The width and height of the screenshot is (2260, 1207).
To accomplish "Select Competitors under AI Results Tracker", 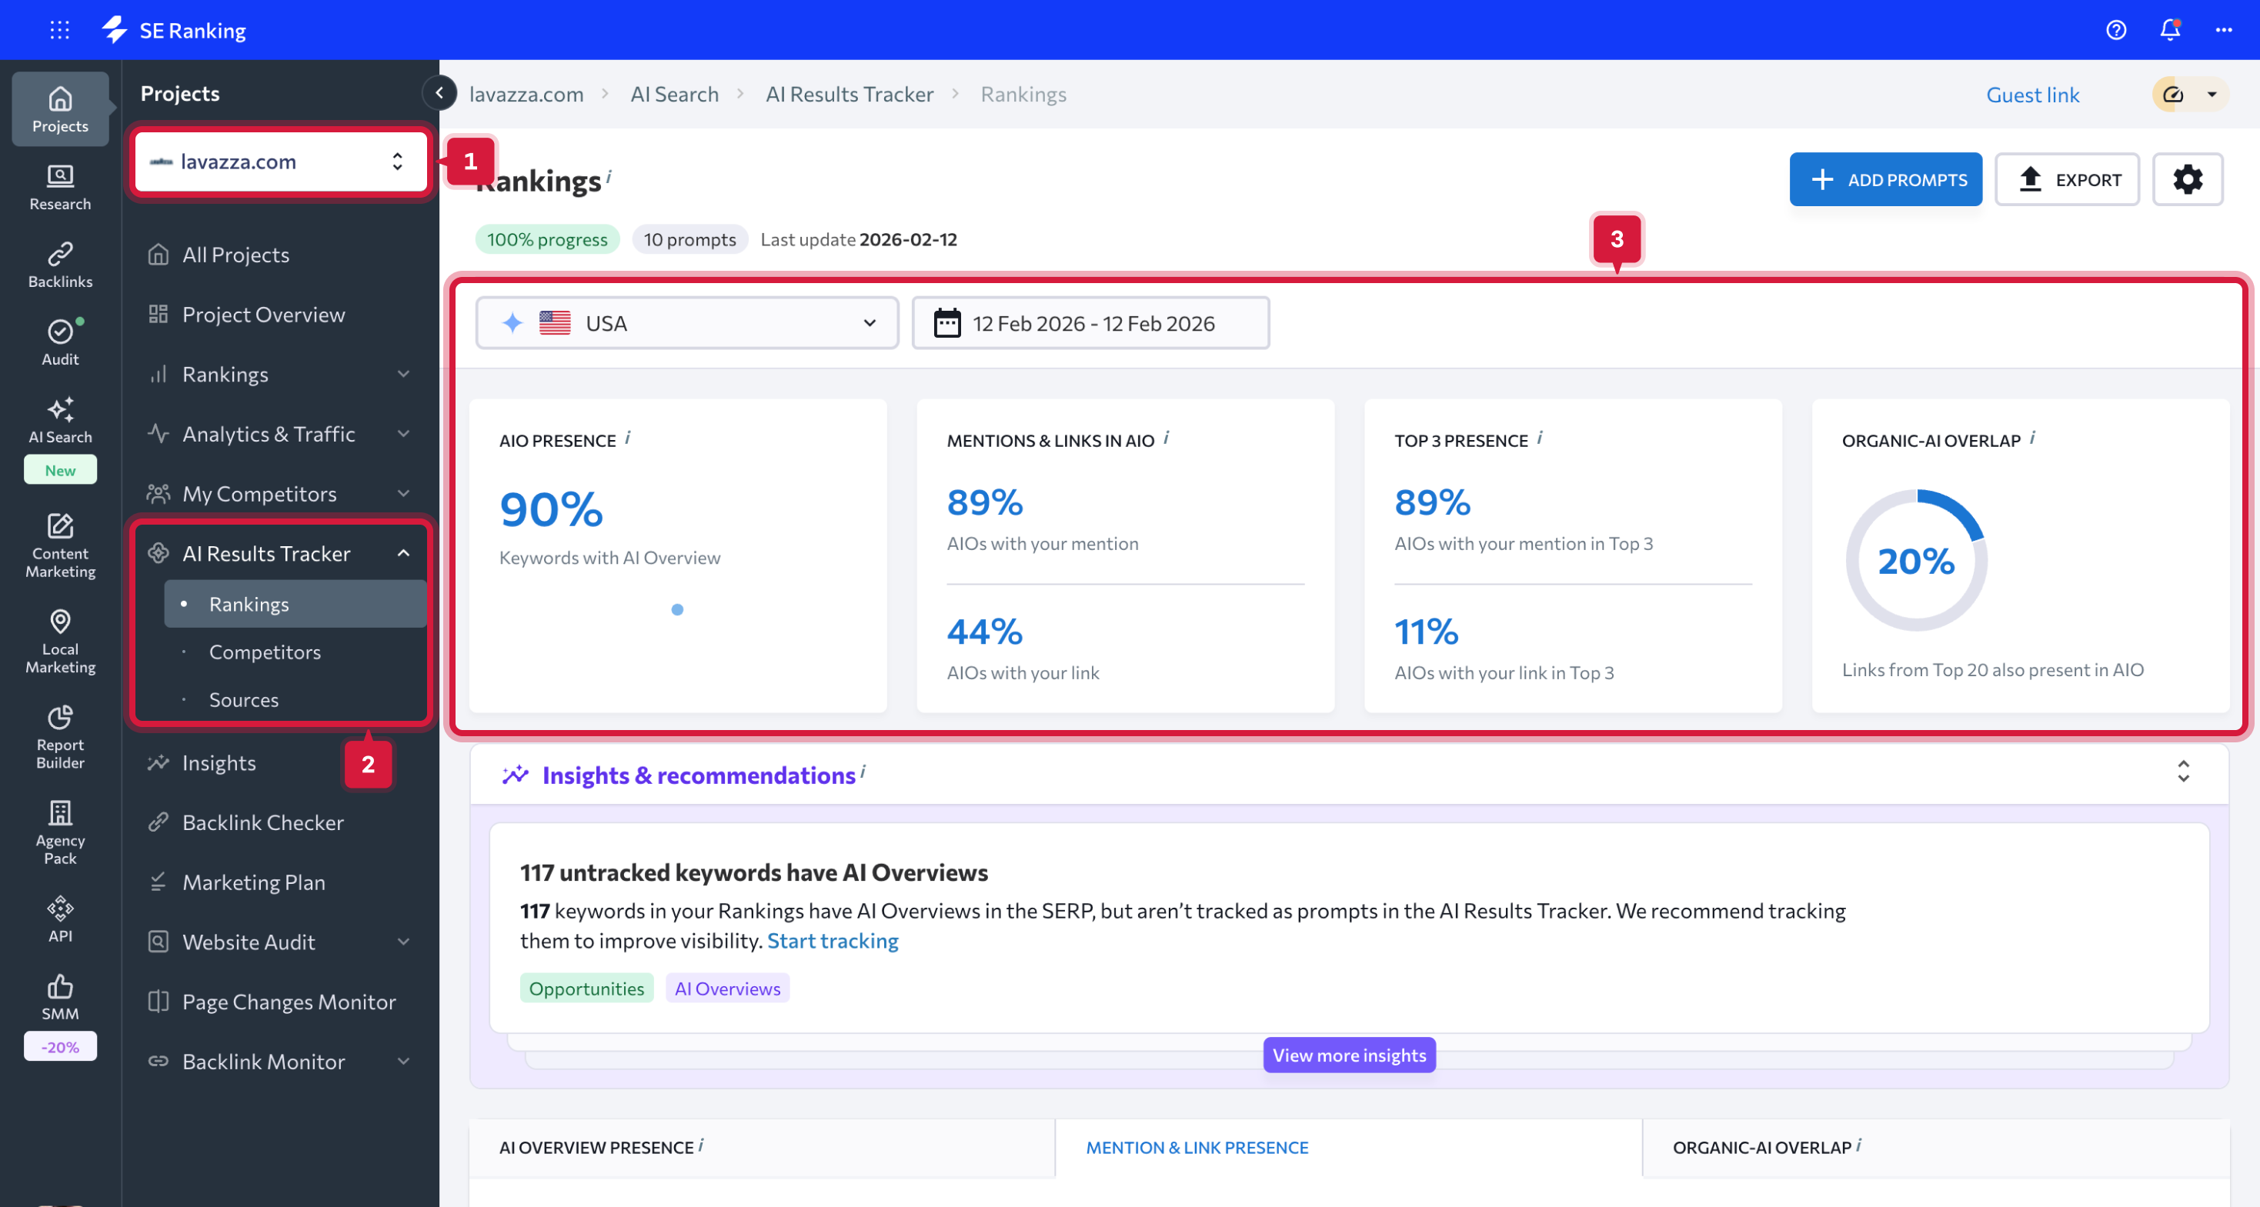I will pyautogui.click(x=264, y=652).
